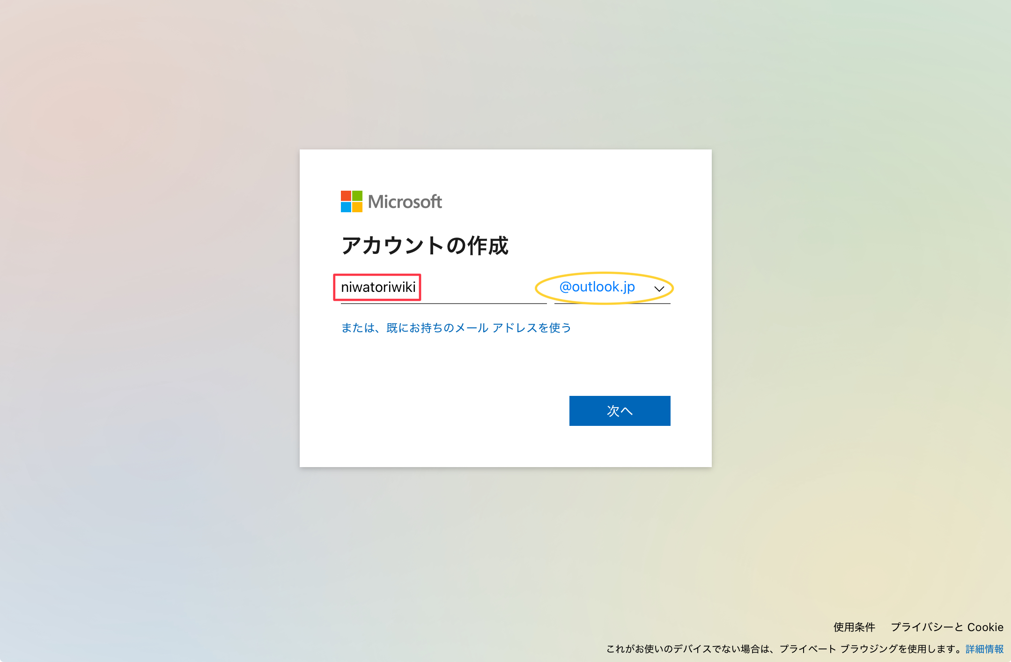Click the green square of Microsoft logo
Image resolution: width=1011 pixels, height=662 pixels.
click(357, 196)
